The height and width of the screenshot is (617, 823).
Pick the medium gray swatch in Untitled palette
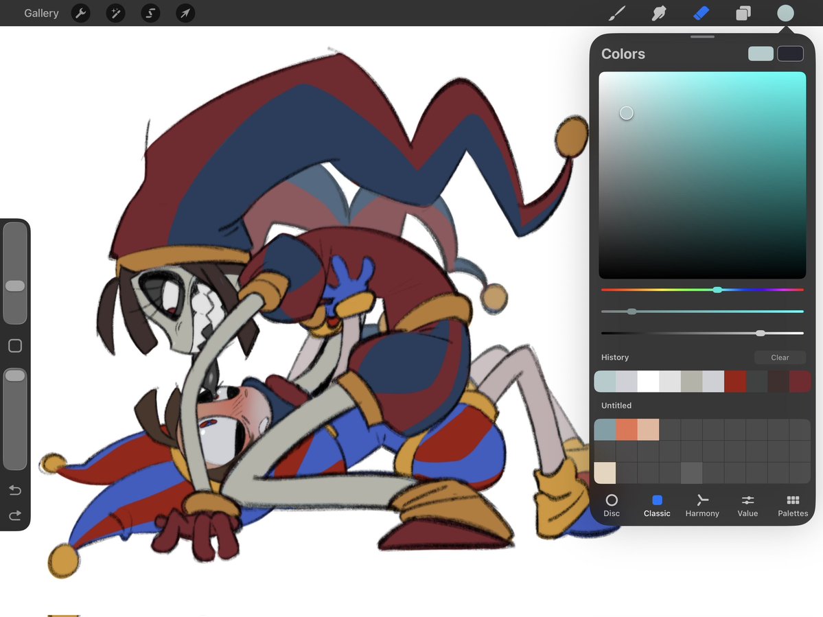click(x=691, y=473)
